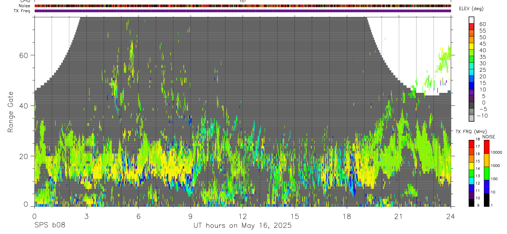Click TX FRQ legend label '16'

pos(478,154)
